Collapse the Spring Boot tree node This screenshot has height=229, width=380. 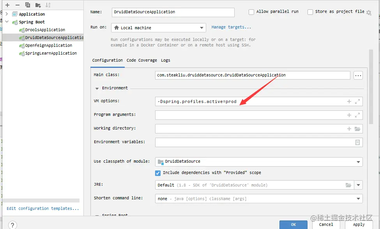click(x=7, y=21)
